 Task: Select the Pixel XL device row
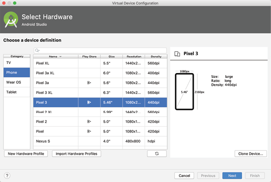point(100,63)
